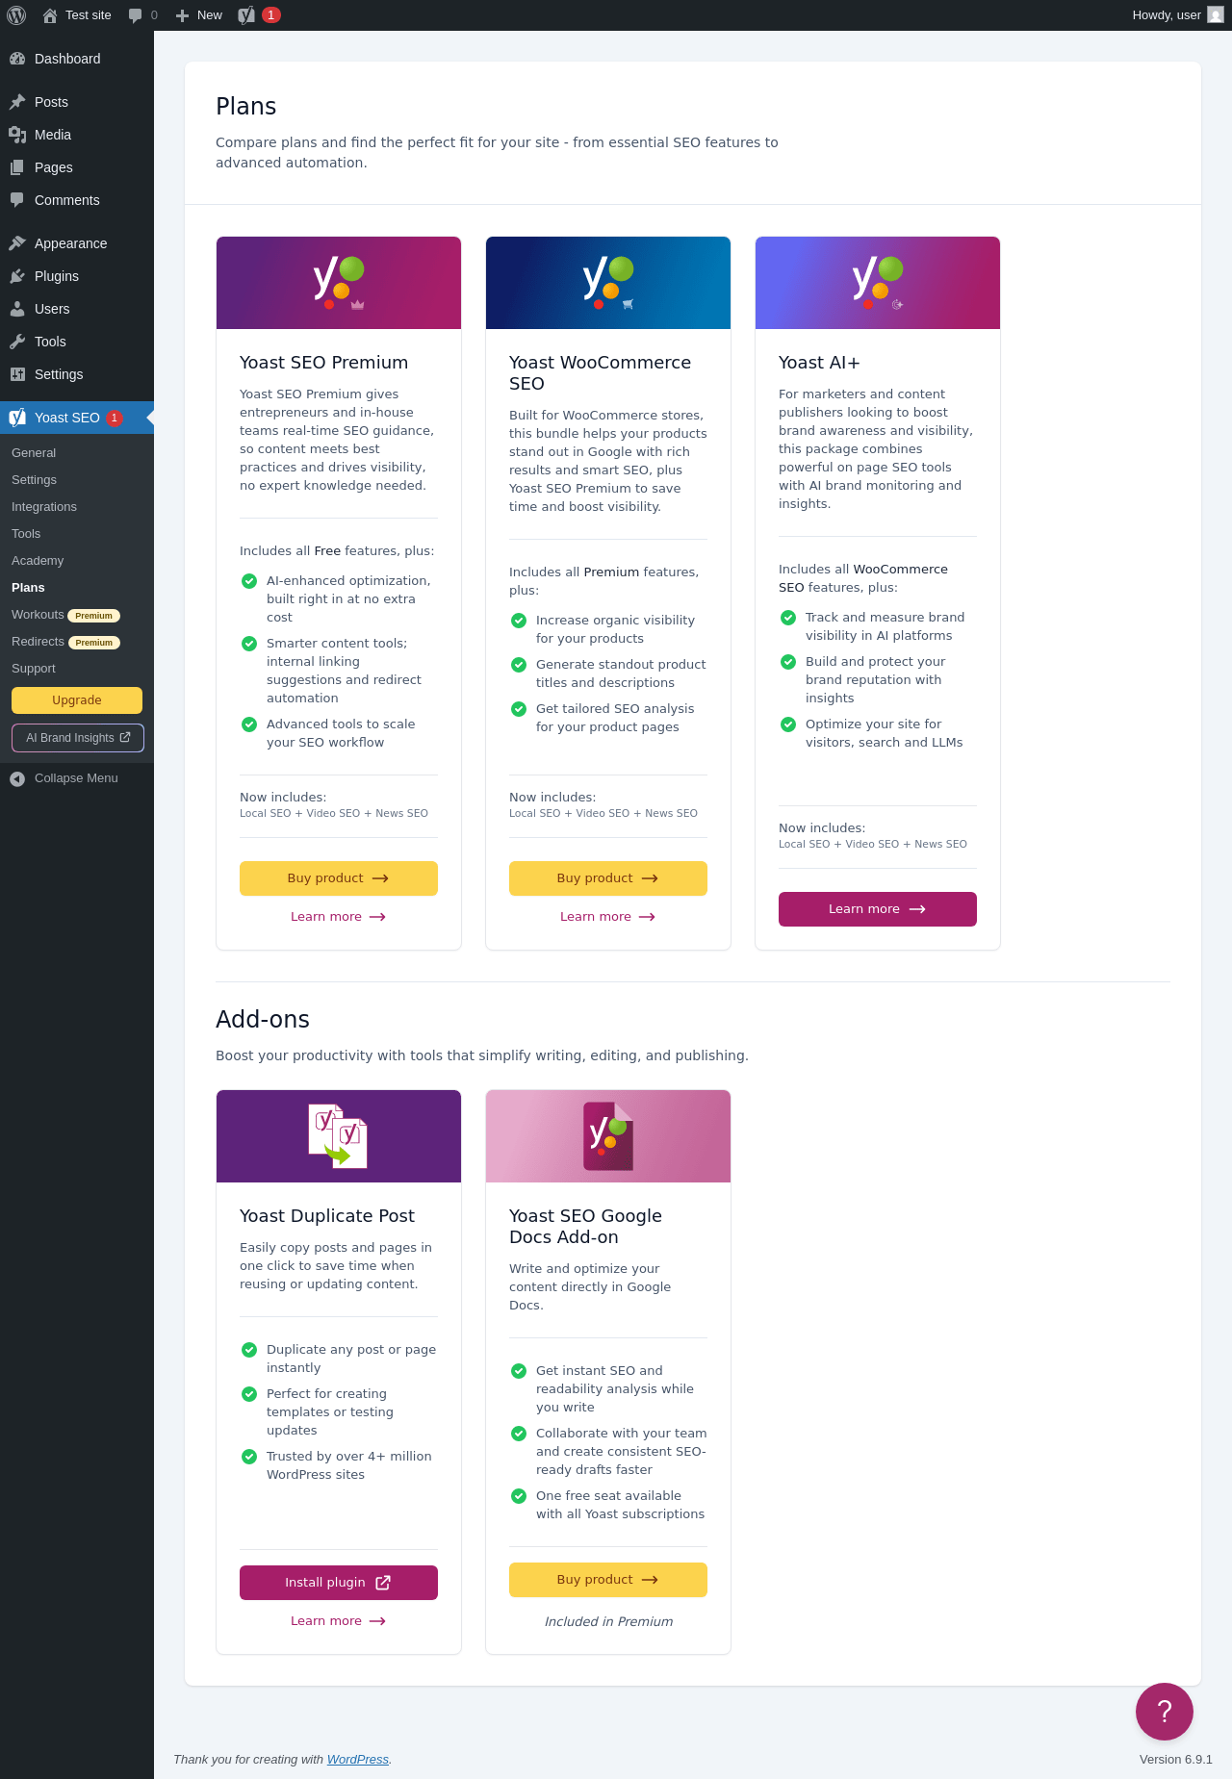
Task: Open Academy submenu item
Action: click(x=38, y=561)
